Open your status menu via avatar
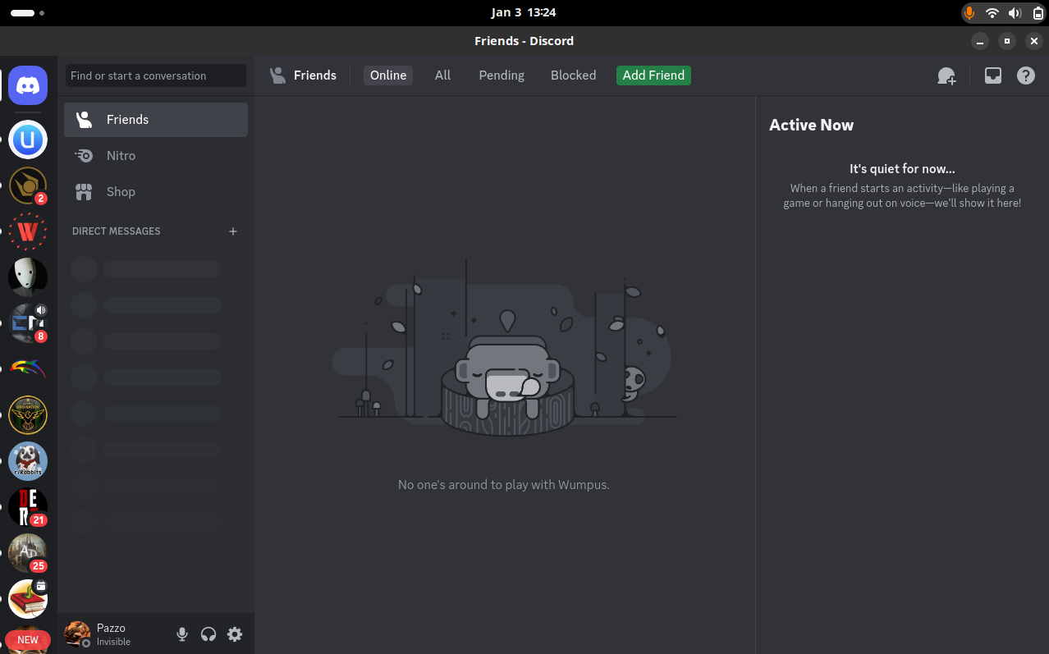Screen dimensions: 1049x654 [76, 633]
